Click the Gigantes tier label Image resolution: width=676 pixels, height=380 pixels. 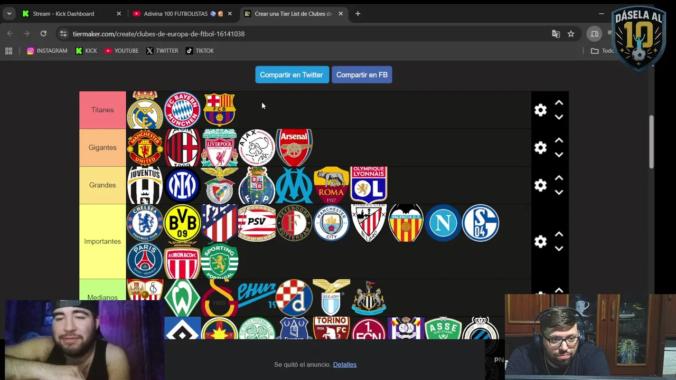click(x=102, y=147)
